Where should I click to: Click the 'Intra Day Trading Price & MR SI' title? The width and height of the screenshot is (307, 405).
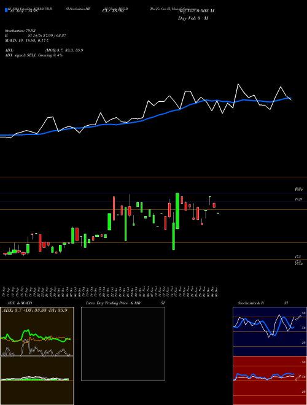(125, 303)
